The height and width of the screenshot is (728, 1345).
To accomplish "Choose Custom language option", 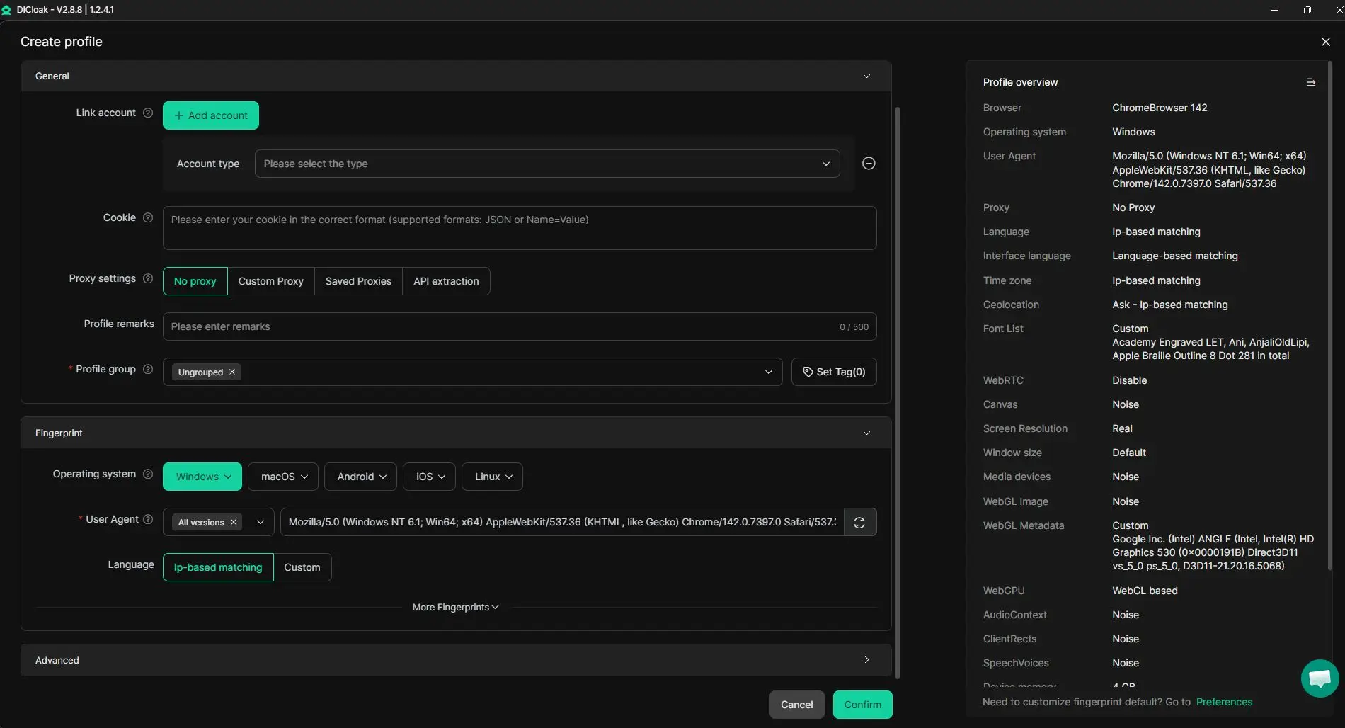I will tap(302, 568).
